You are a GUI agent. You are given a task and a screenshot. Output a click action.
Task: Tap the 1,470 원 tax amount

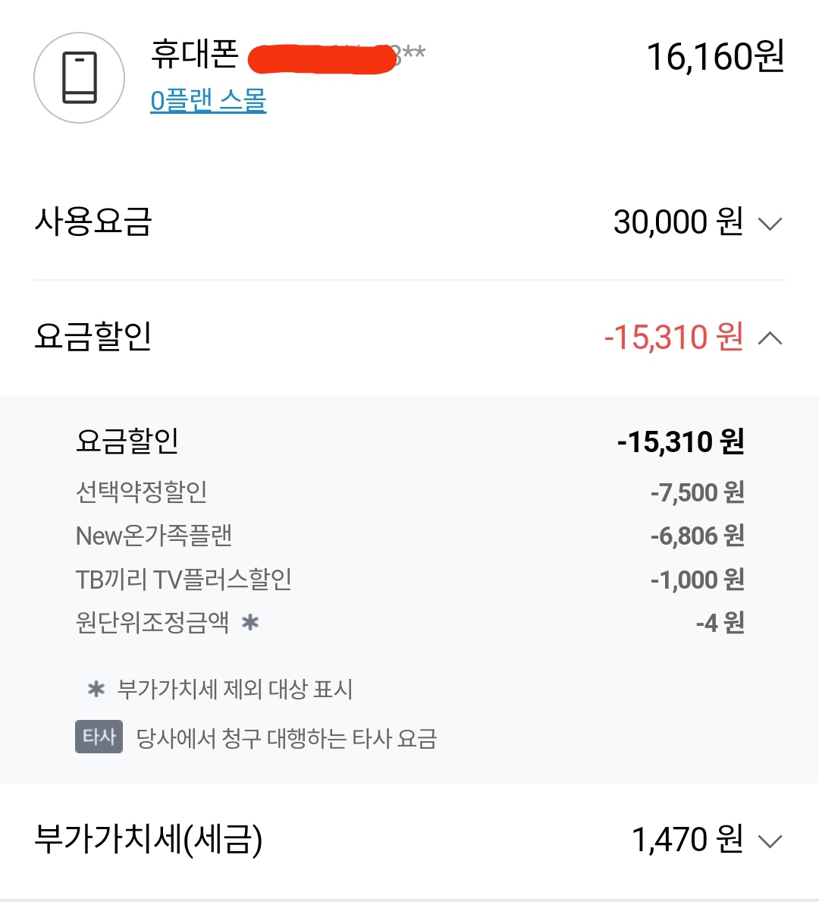tap(687, 840)
